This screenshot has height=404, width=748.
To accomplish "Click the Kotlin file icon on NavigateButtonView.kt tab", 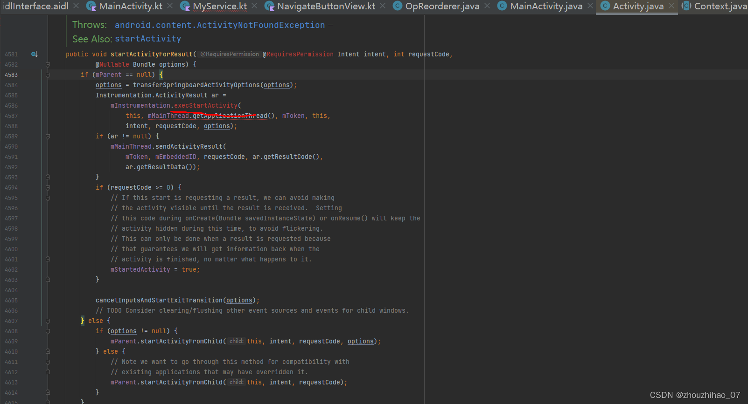I will (269, 6).
